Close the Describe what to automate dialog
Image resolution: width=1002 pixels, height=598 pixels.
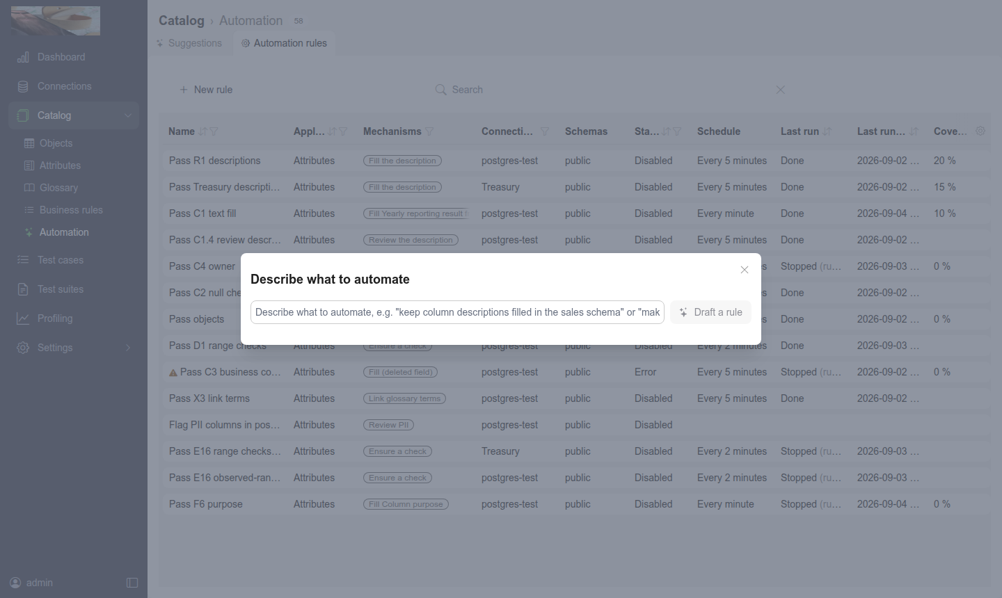click(x=745, y=270)
